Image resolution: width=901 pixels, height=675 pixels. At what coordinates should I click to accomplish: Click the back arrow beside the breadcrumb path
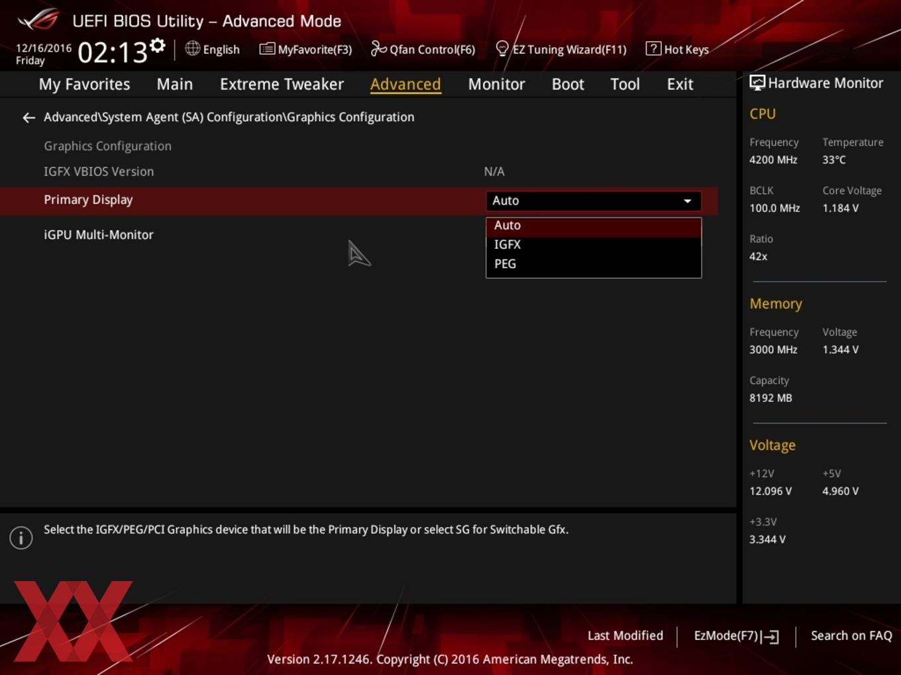[28, 118]
